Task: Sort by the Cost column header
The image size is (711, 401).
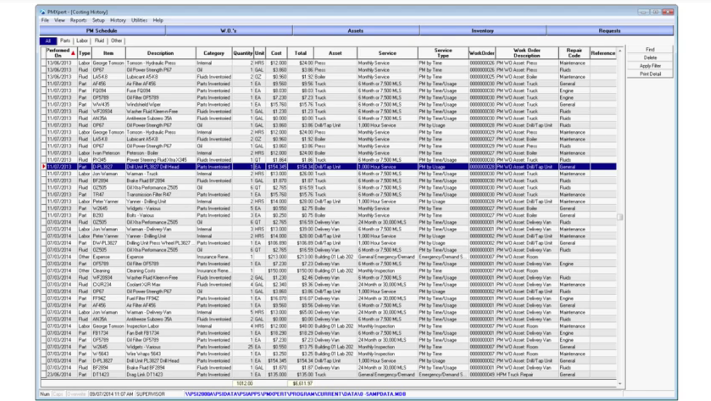Action: click(x=276, y=53)
